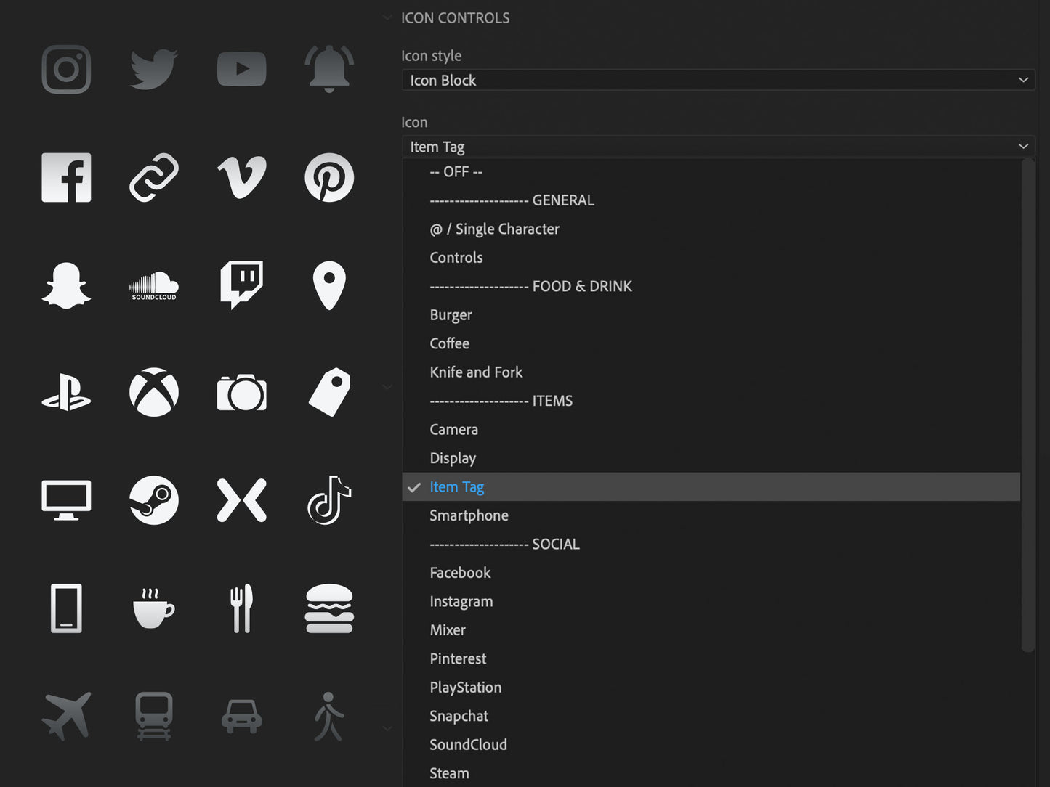Image resolution: width=1050 pixels, height=787 pixels.
Task: Open the Icon style dropdown
Action: [718, 80]
